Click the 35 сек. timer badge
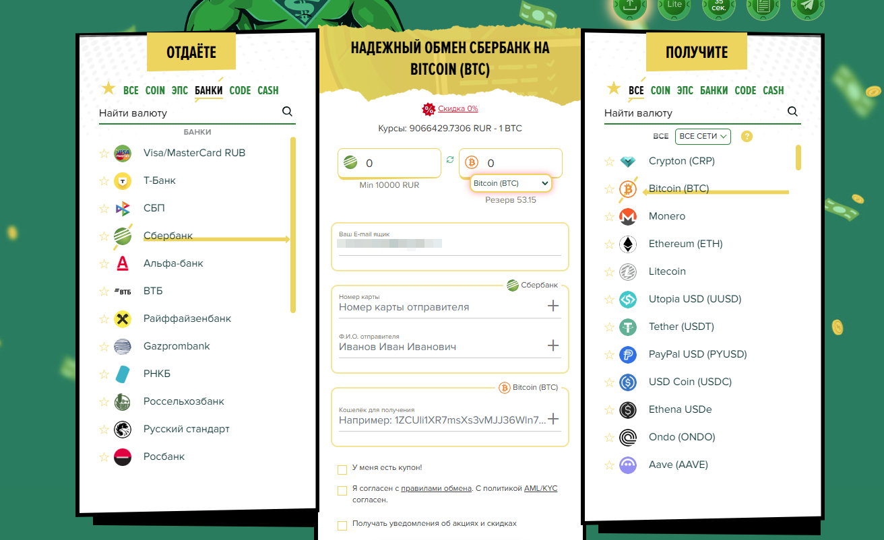Screen dimensions: 884x540 tap(719, 5)
